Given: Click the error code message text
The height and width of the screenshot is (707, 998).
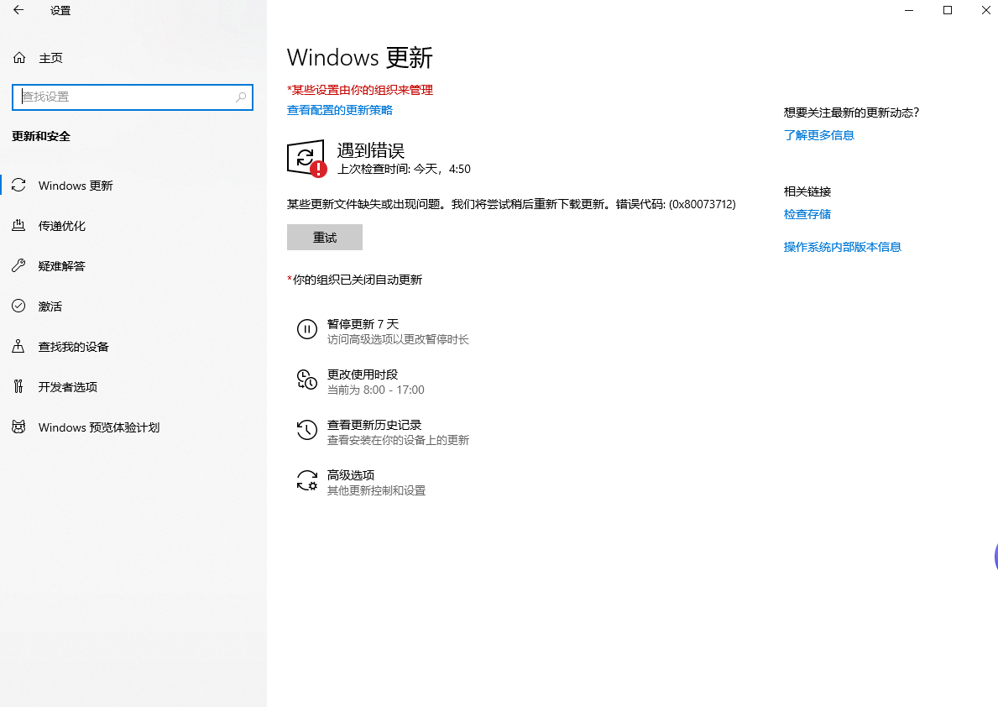Looking at the screenshot, I should (x=511, y=204).
